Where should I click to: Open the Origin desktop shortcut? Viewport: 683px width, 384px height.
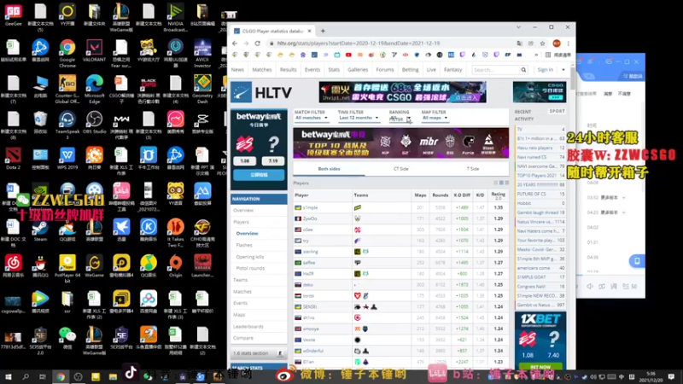point(175,265)
